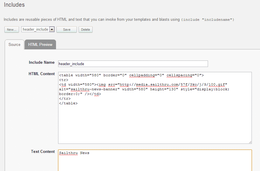Place cursor on the </table> closing line

coord(68,103)
